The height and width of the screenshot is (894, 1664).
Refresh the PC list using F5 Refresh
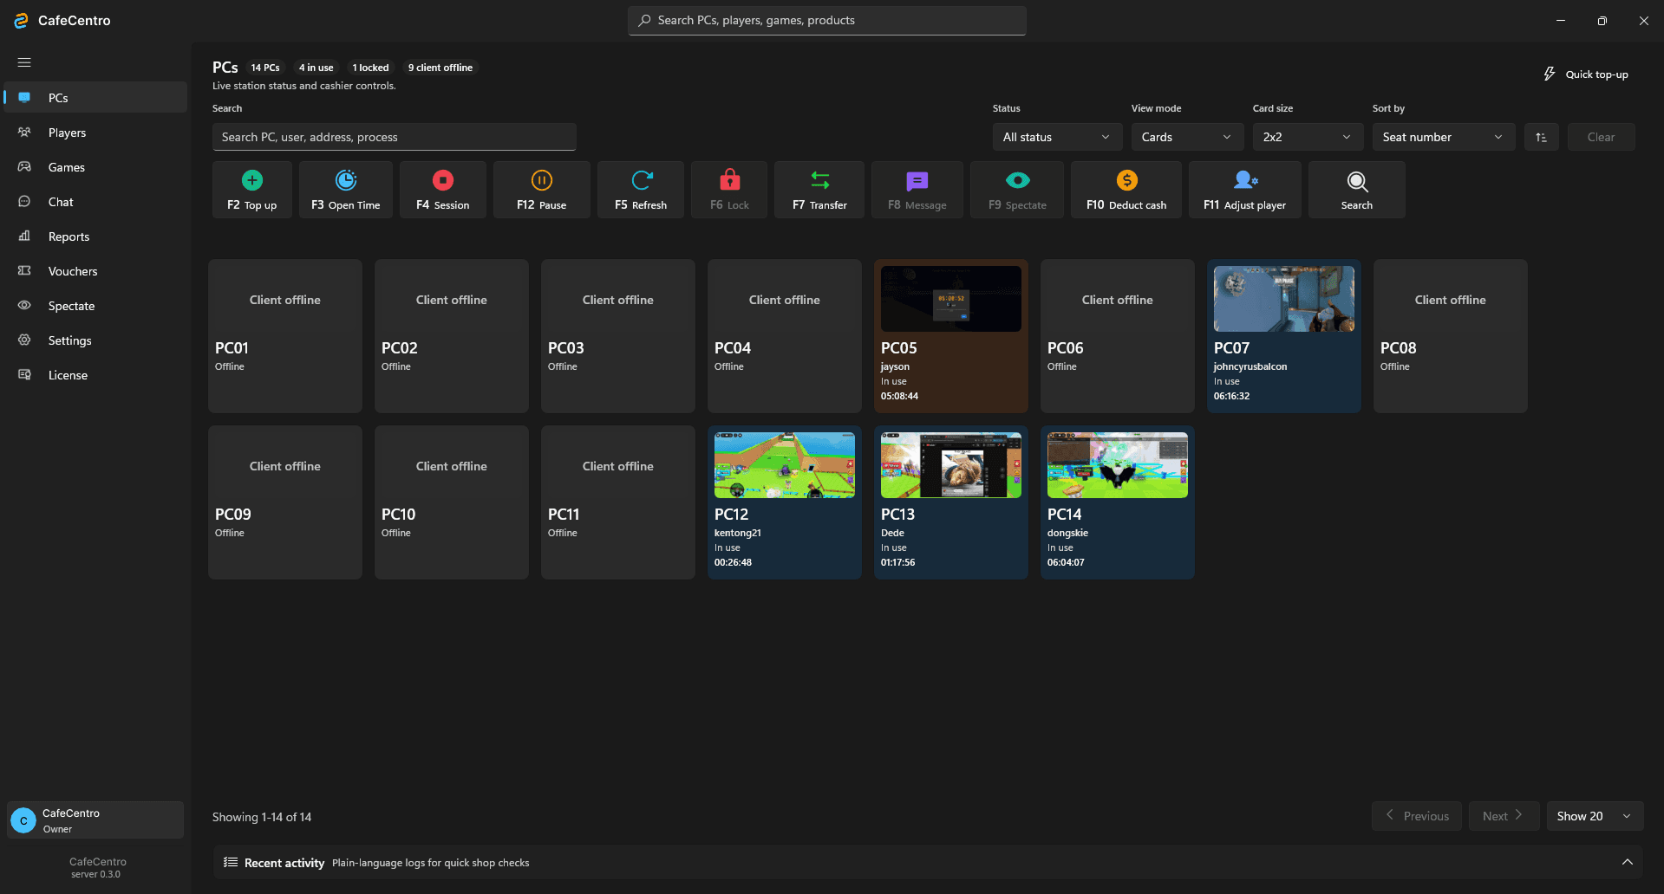pos(641,190)
